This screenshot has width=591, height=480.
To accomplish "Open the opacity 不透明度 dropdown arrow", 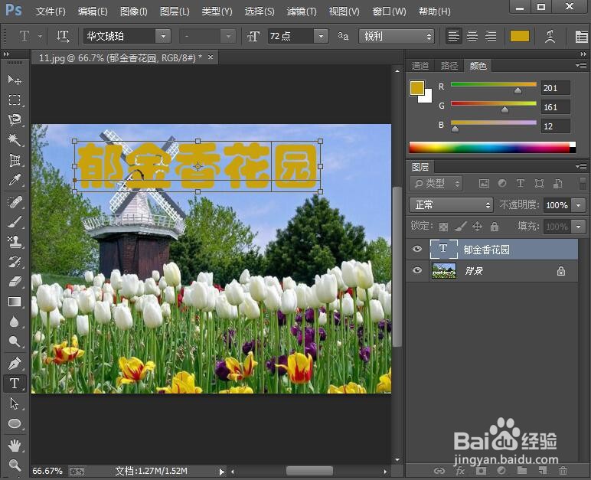I will coord(579,205).
